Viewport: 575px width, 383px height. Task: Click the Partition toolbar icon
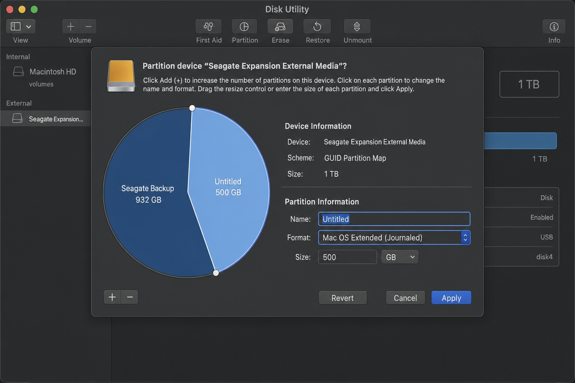(x=244, y=27)
